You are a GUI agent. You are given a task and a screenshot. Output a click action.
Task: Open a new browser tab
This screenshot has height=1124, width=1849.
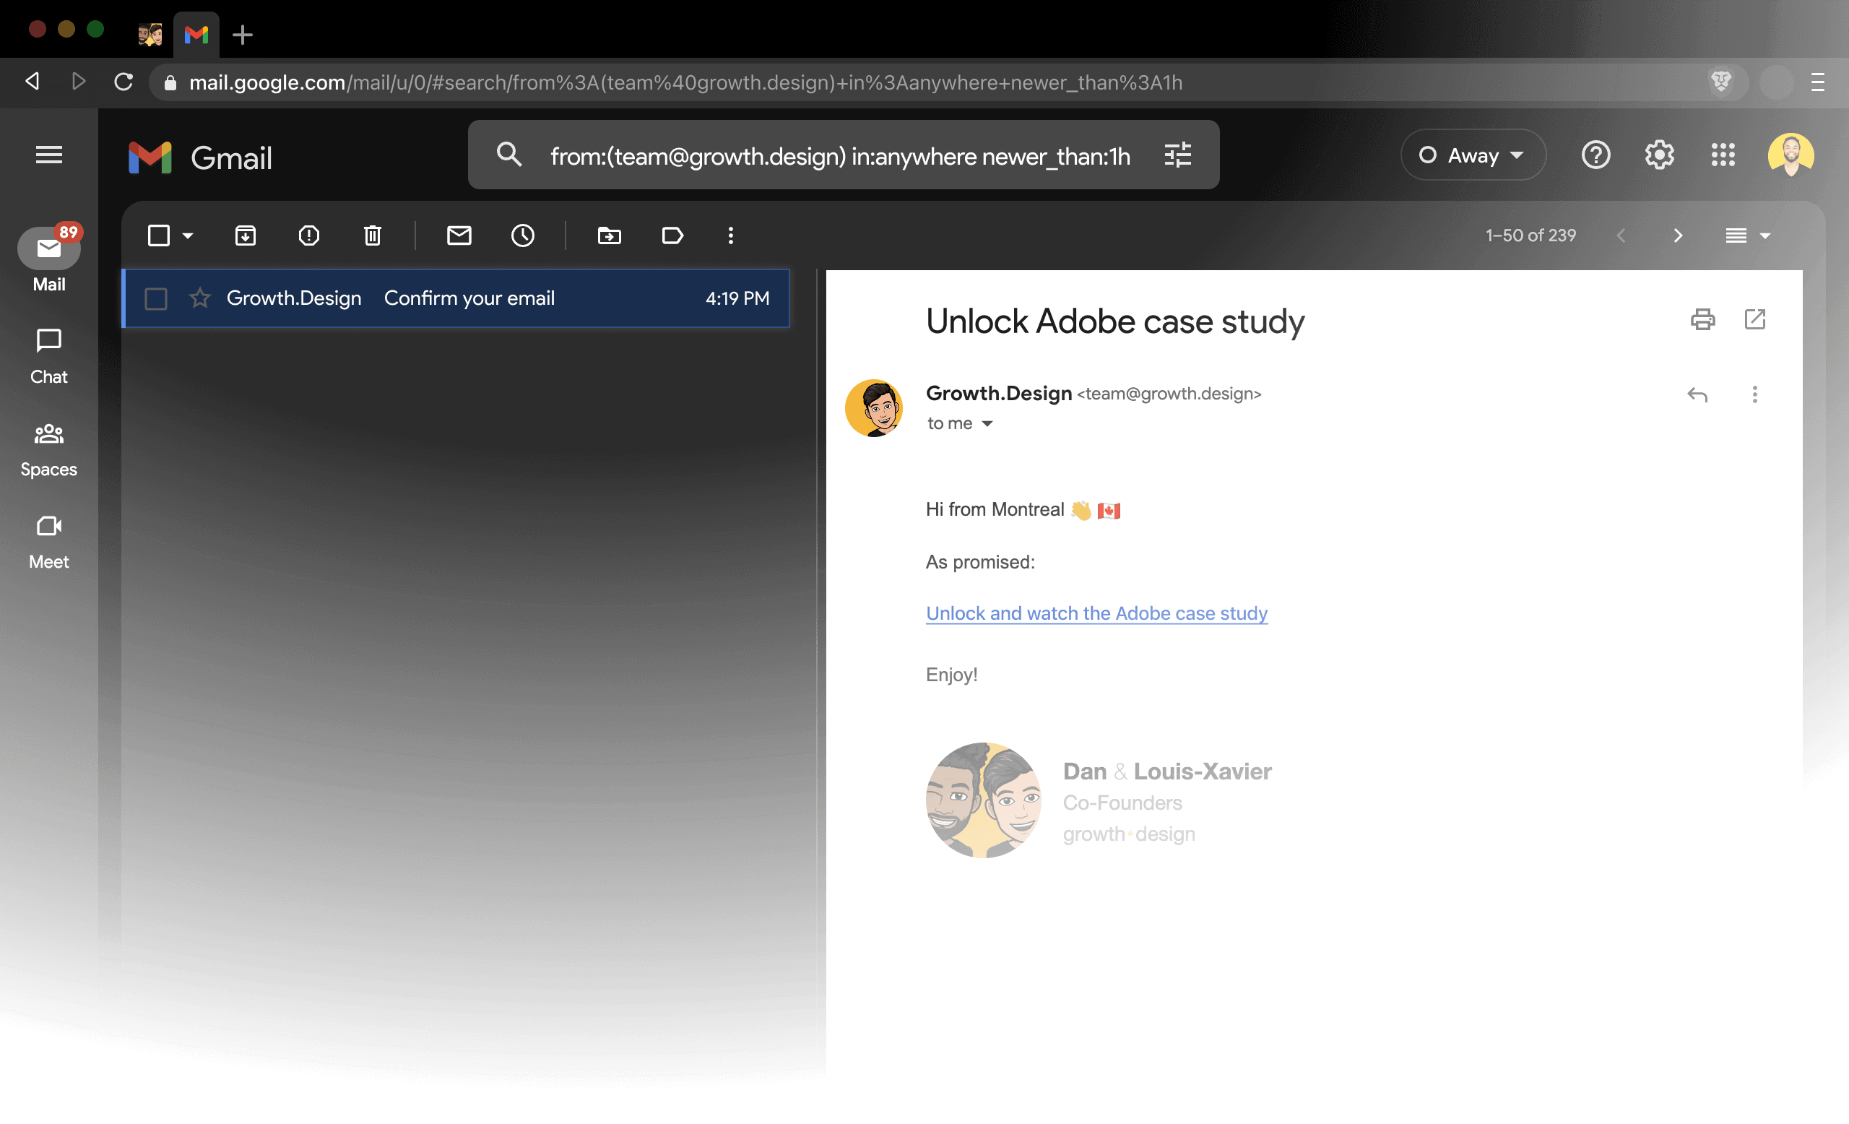pyautogui.click(x=243, y=35)
